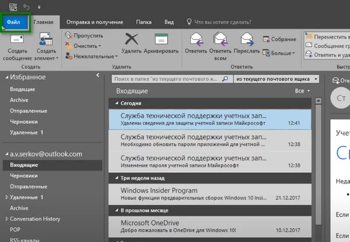The width and height of the screenshot is (350, 242).
Task: Open the File tab
Action: click(14, 22)
